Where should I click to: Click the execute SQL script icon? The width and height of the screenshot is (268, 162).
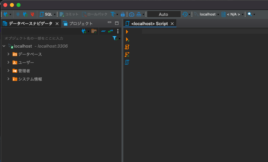coord(127,47)
